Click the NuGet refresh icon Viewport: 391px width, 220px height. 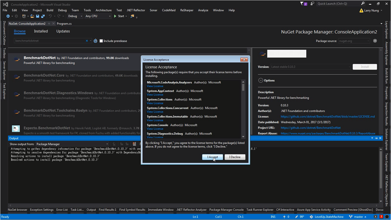(x=95, y=41)
